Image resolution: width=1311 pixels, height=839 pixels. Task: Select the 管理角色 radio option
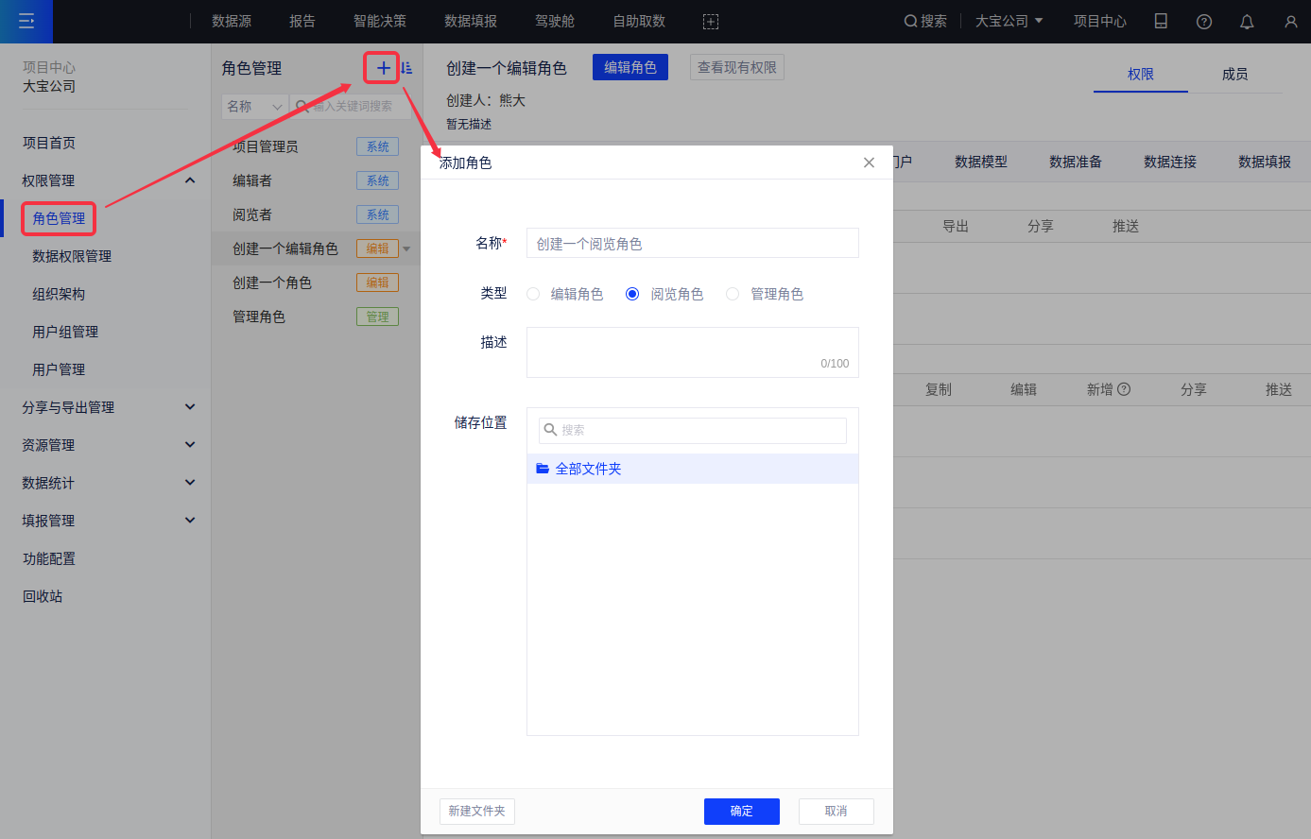(x=733, y=294)
